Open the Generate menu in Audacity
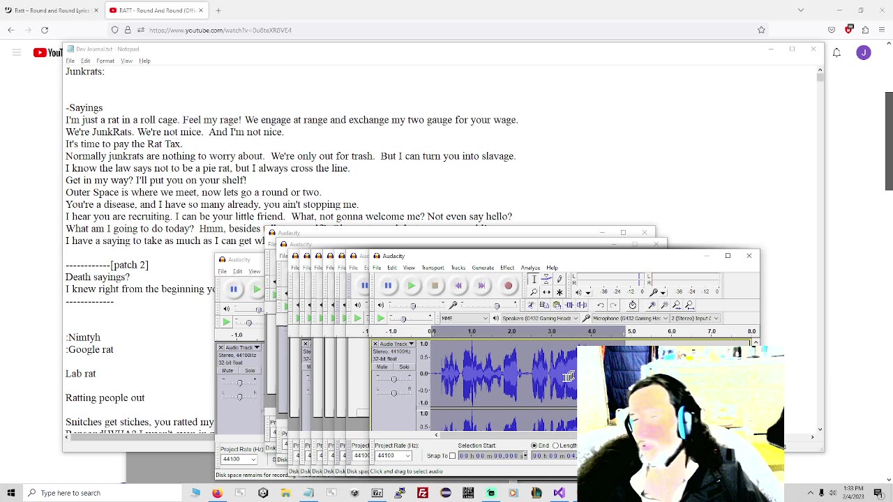Screen dimensions: 893x502 click(483, 268)
